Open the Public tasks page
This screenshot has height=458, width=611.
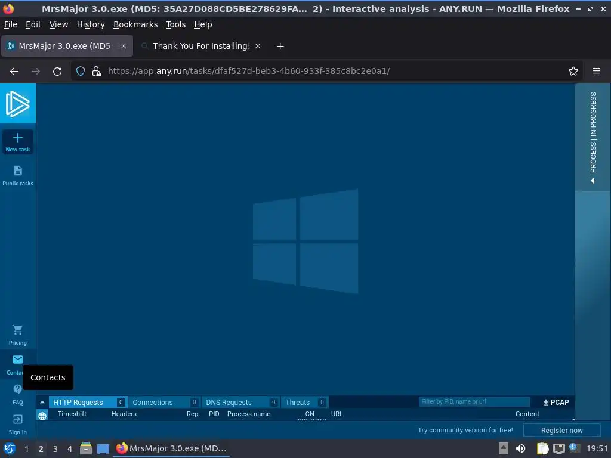(x=17, y=176)
